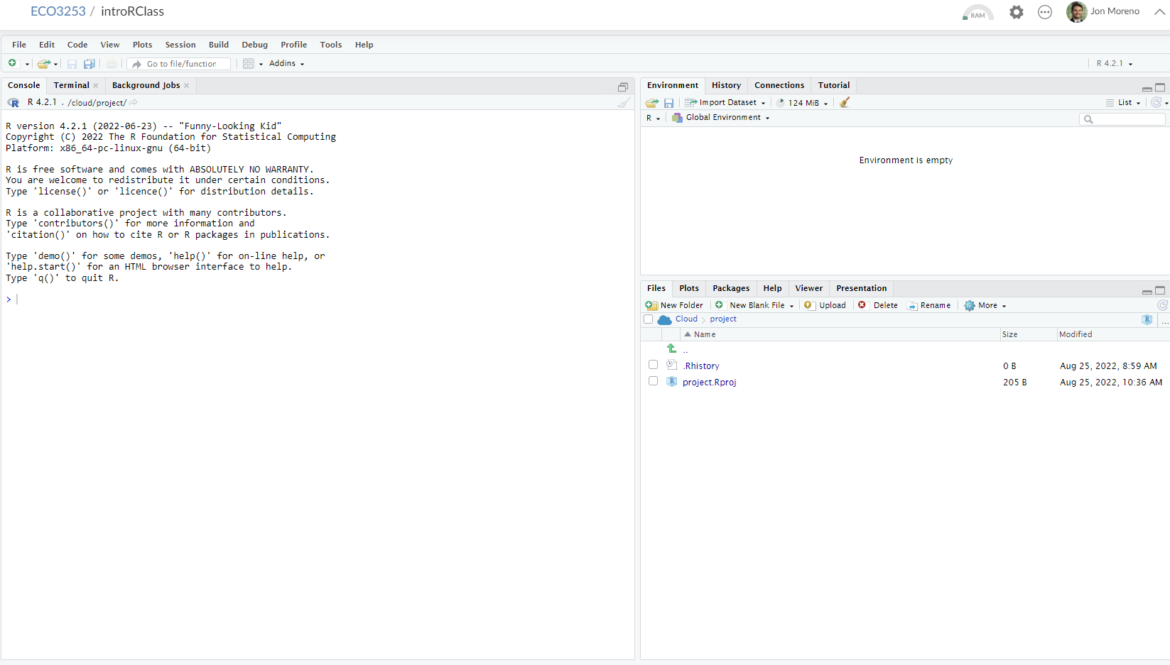Screen dimensions: 1170x665
Task: Open settings gear icon in header
Action: (1016, 12)
